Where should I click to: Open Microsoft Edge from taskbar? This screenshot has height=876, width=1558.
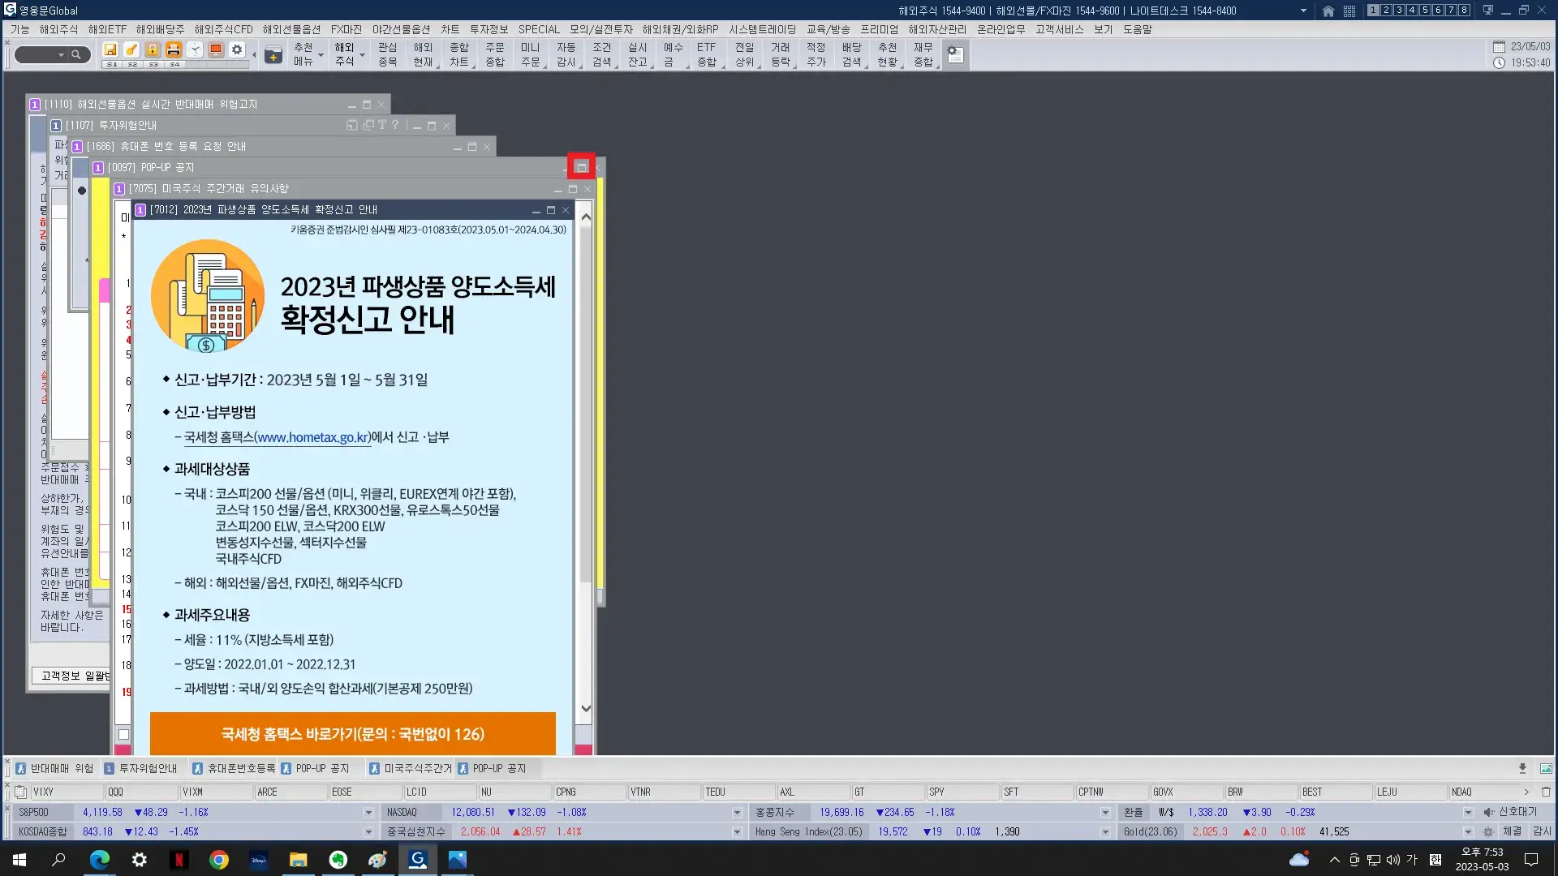(100, 860)
